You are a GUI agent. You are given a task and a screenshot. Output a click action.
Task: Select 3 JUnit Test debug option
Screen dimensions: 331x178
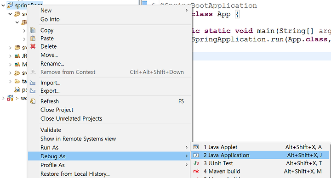pos(260,163)
